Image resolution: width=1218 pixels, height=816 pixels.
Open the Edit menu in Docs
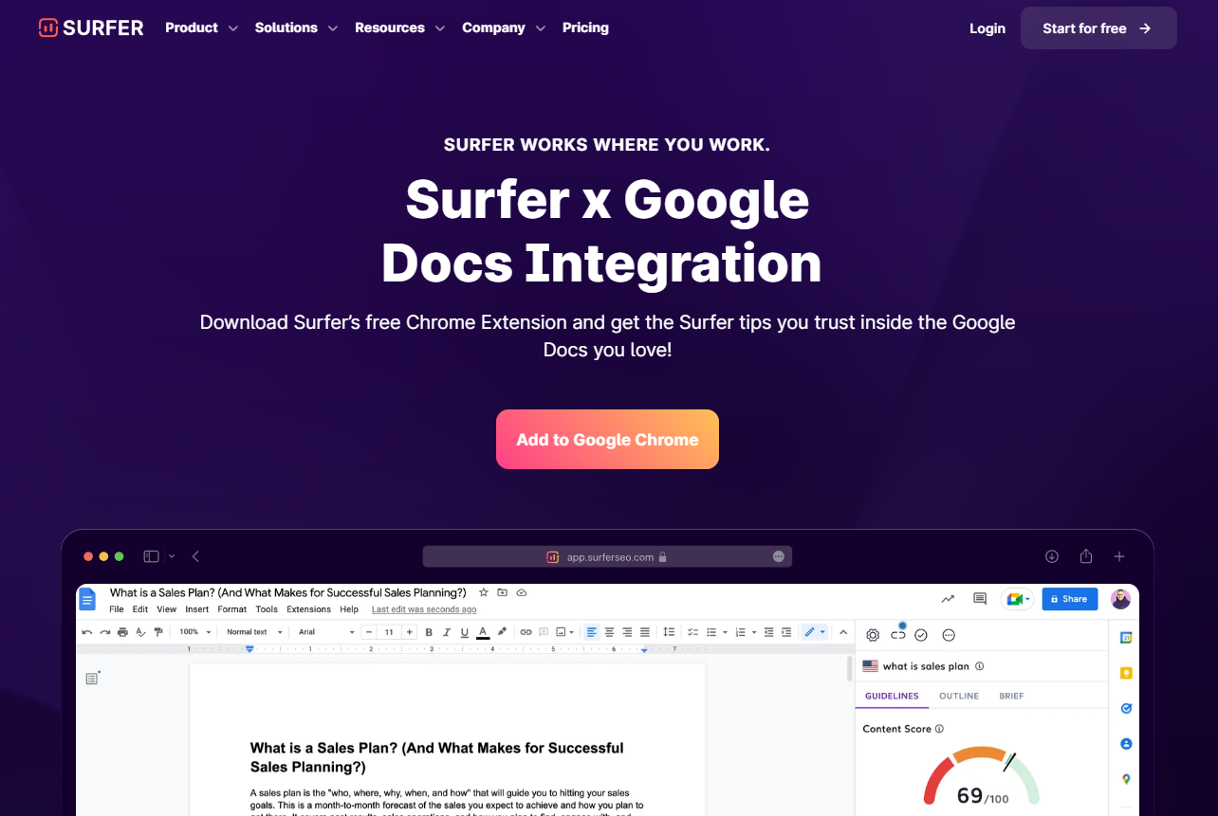pyautogui.click(x=140, y=609)
